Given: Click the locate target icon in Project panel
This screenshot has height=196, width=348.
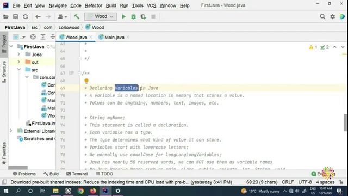Looking at the screenshot, I should click(33, 37).
